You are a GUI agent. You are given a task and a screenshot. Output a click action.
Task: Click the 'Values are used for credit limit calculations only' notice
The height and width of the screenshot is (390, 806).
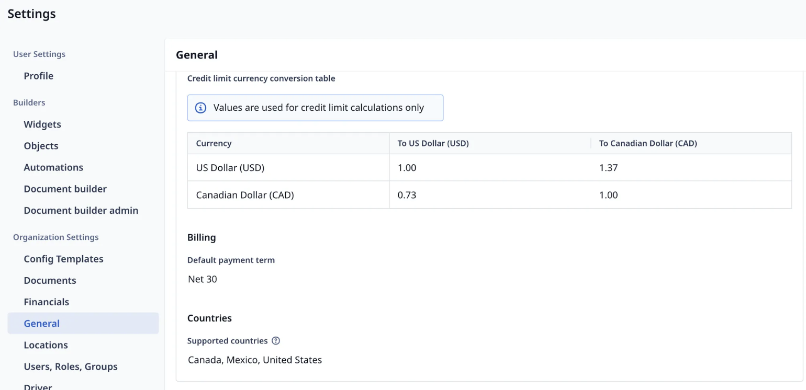click(315, 108)
